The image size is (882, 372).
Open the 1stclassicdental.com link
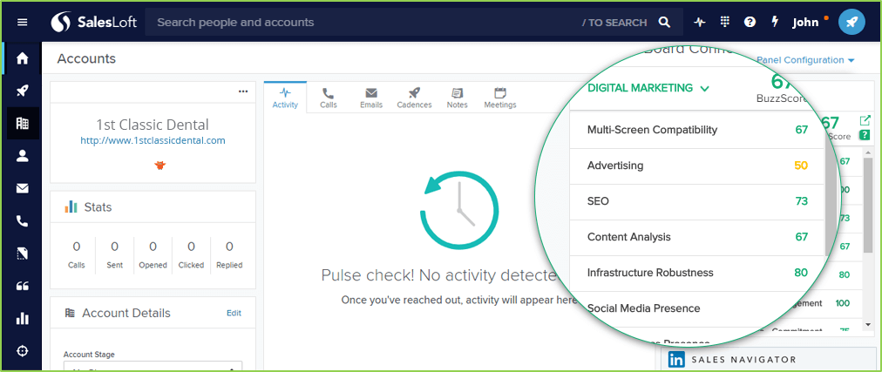[153, 140]
